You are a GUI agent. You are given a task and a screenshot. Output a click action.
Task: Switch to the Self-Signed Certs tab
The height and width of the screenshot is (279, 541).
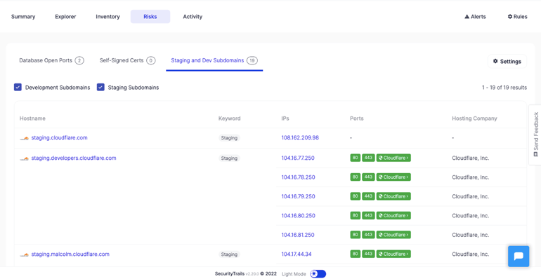tap(128, 60)
